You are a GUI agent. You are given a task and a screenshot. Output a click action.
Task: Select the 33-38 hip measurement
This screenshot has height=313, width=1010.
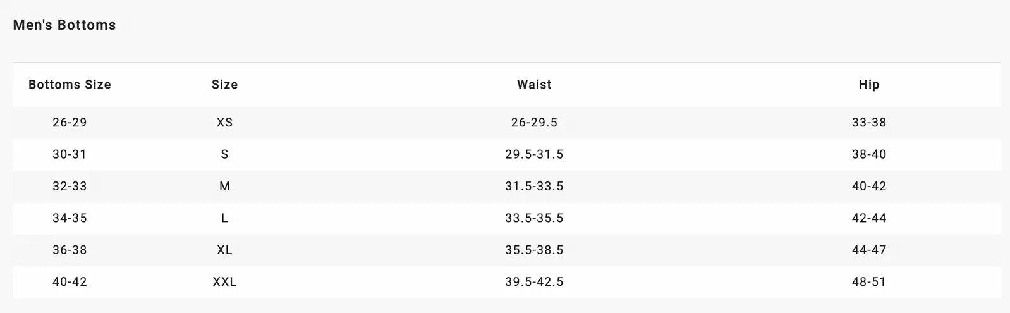coord(869,123)
